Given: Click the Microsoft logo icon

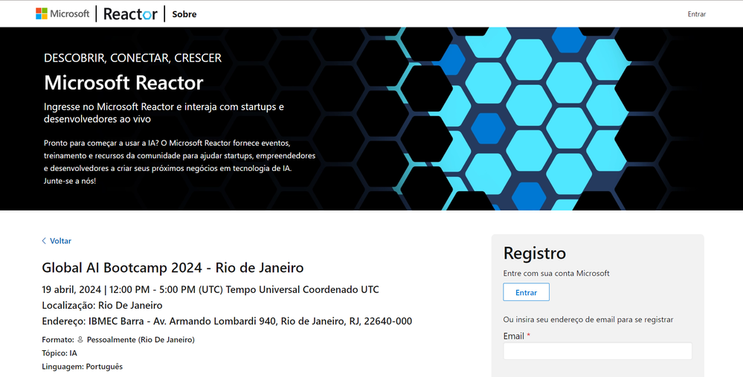Looking at the screenshot, I should (x=42, y=13).
